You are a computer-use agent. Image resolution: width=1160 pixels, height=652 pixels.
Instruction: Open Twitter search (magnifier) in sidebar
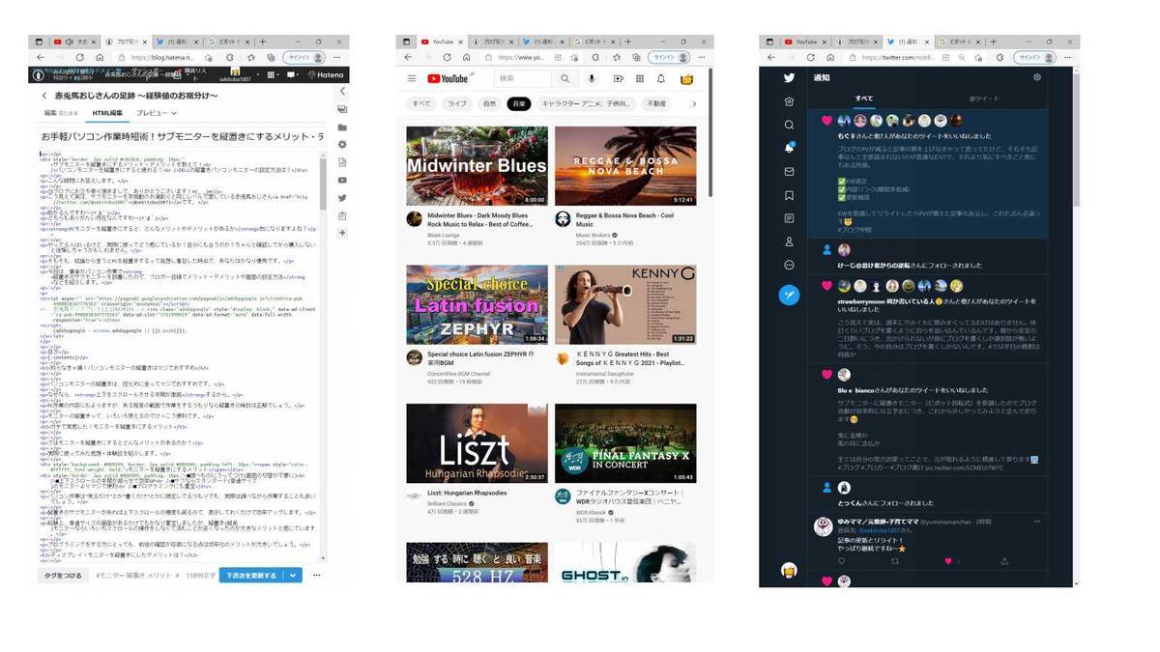pos(789,125)
